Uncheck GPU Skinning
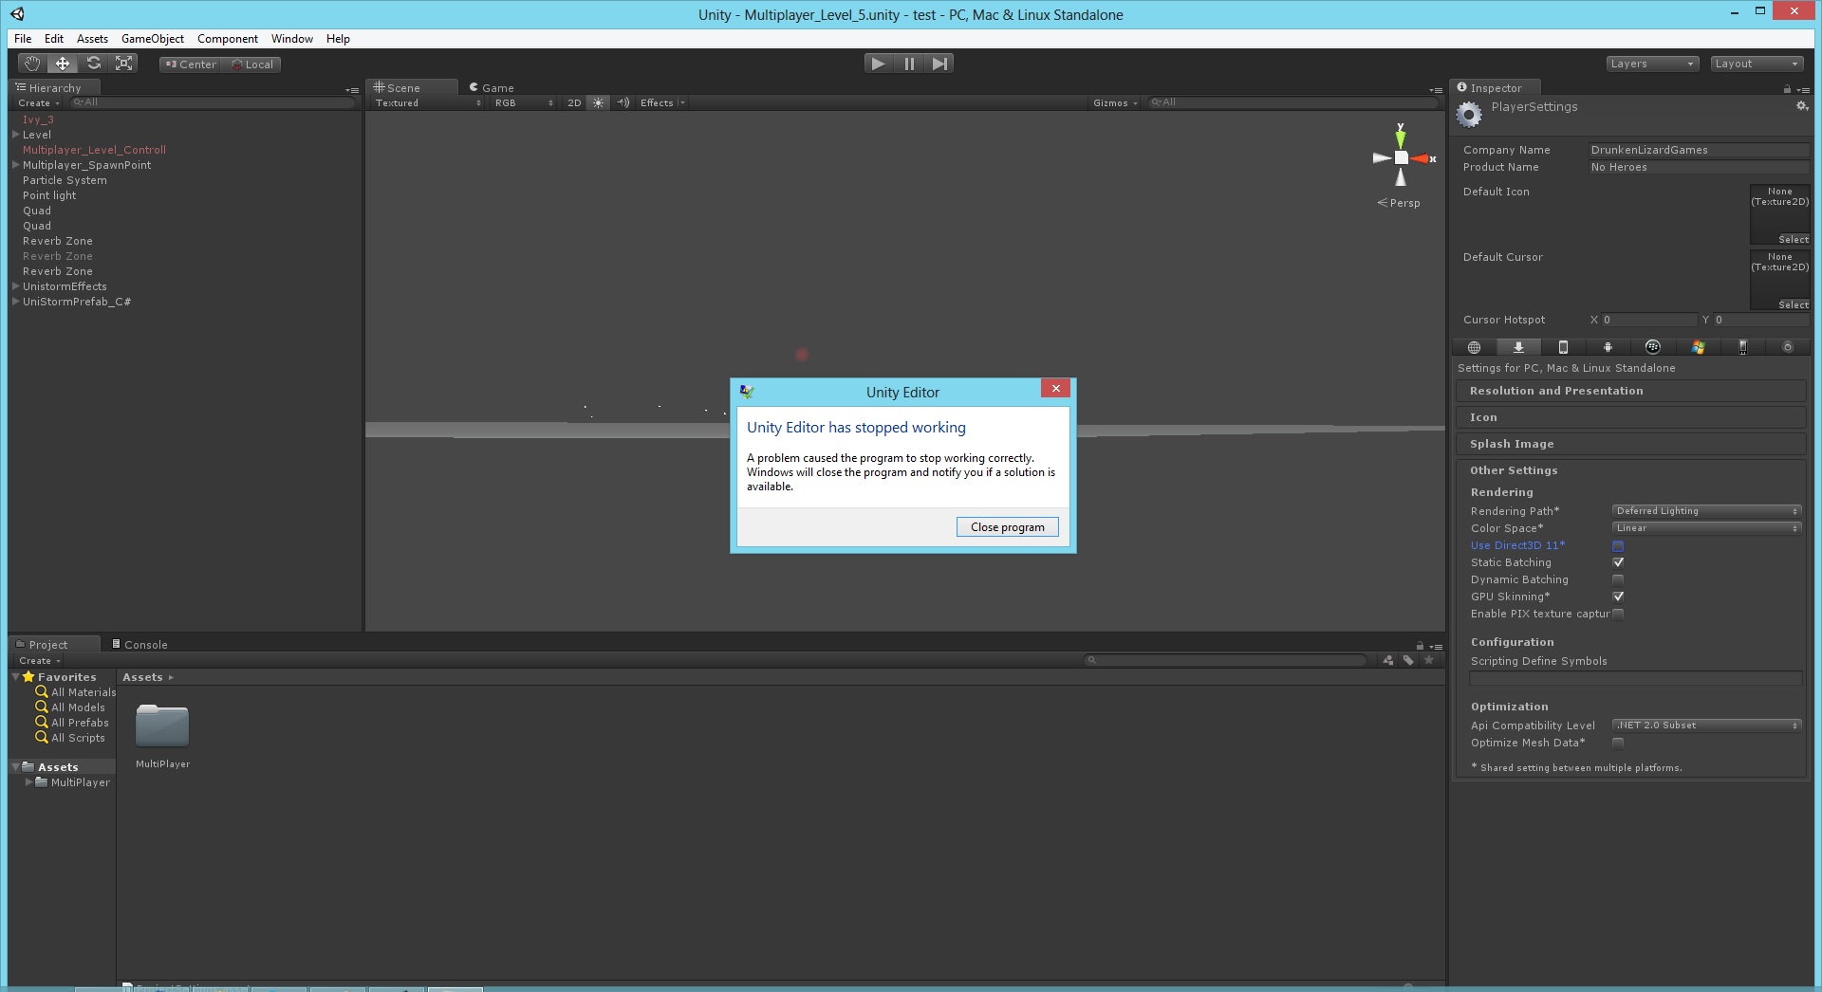 [x=1618, y=597]
